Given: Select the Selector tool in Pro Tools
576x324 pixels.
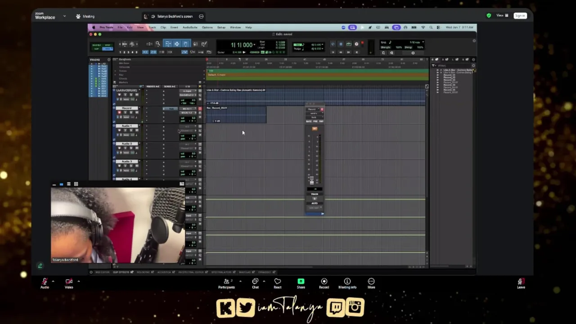Looking at the screenshot, I should 177,44.
